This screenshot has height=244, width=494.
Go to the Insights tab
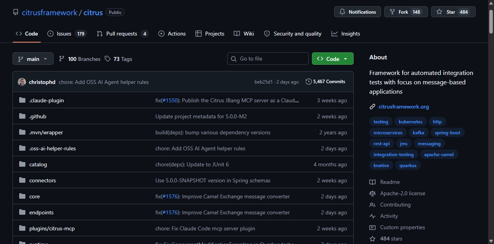[346, 34]
